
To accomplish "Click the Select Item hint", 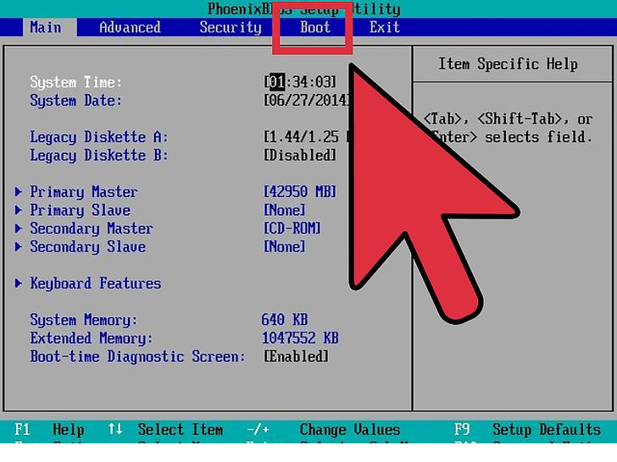I will (x=181, y=429).
